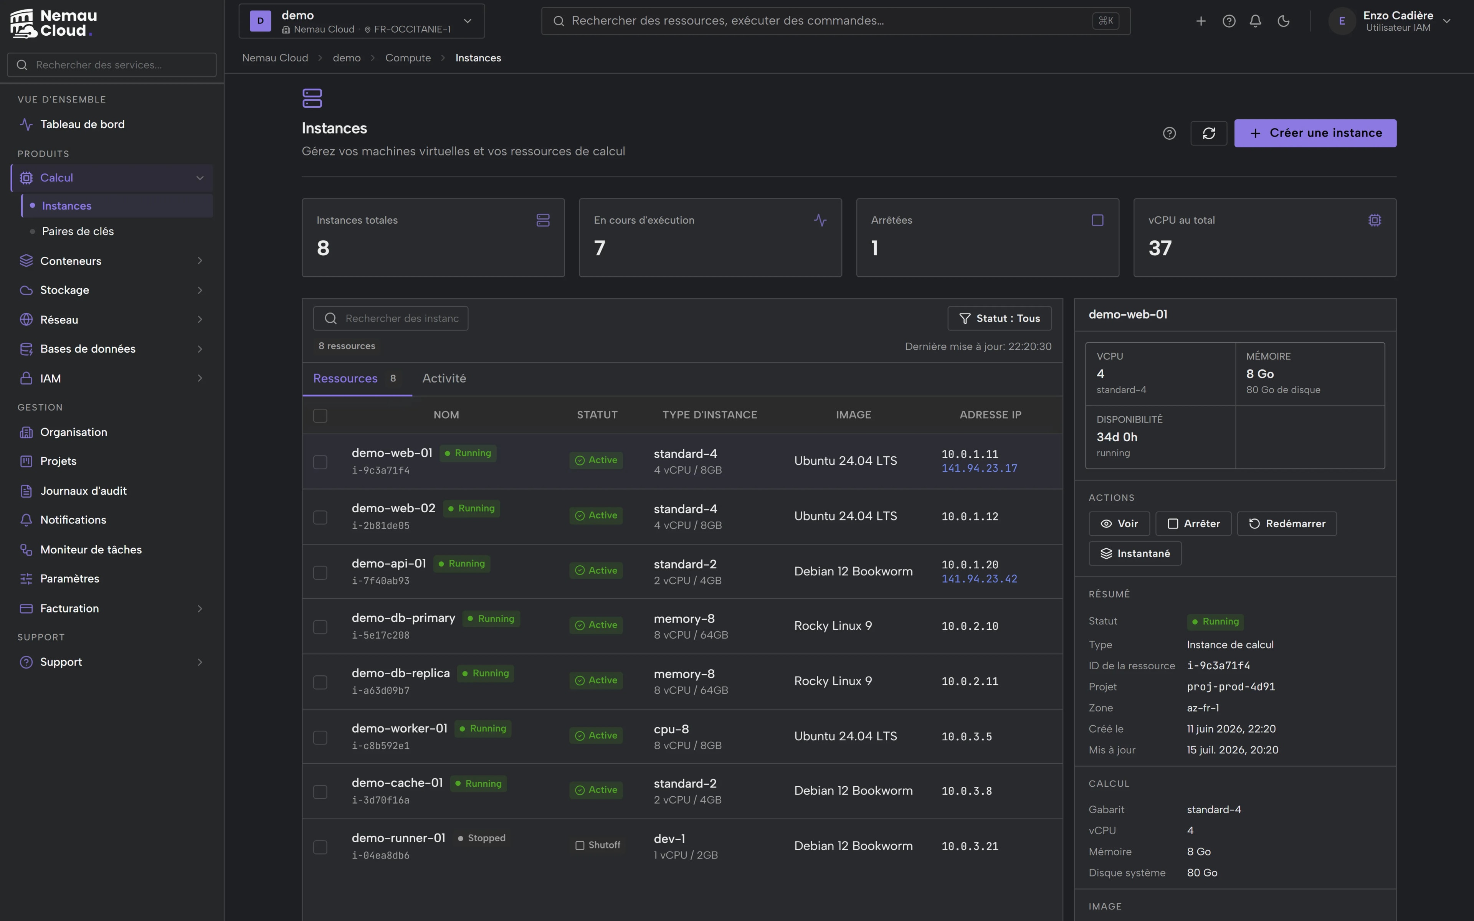Open the demo project selector dropdown
The height and width of the screenshot is (921, 1474).
point(362,21)
